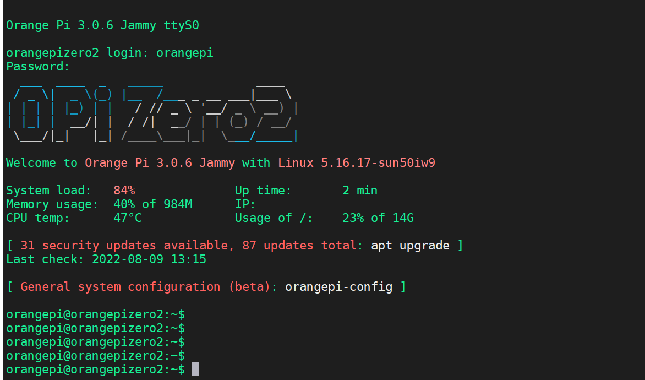Click the 'Welcome to' text
Image resolution: width=645 pixels, height=380 pixels.
click(41, 162)
